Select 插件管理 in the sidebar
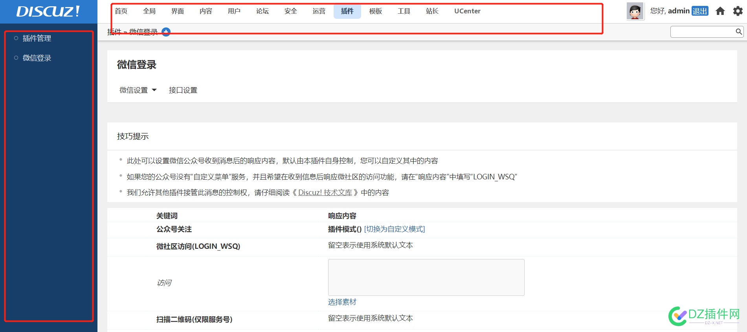747x332 pixels. (x=37, y=38)
